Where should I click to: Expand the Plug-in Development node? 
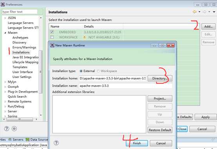pos(5,92)
